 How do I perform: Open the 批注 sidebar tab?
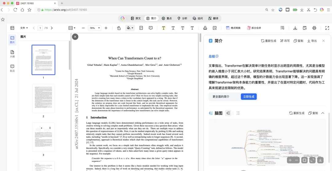(x=12, y=68)
